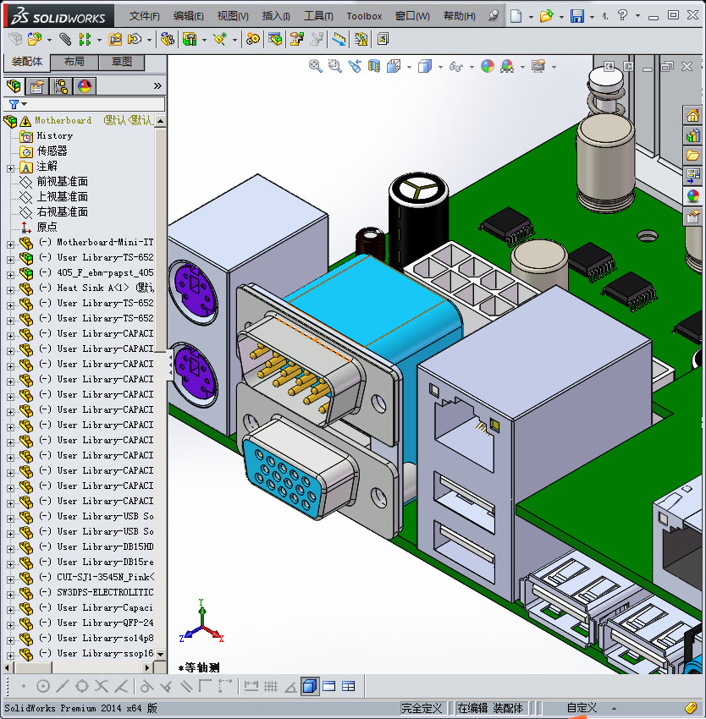Open the SolidWorks Resources home icon
706x719 pixels.
click(x=692, y=115)
